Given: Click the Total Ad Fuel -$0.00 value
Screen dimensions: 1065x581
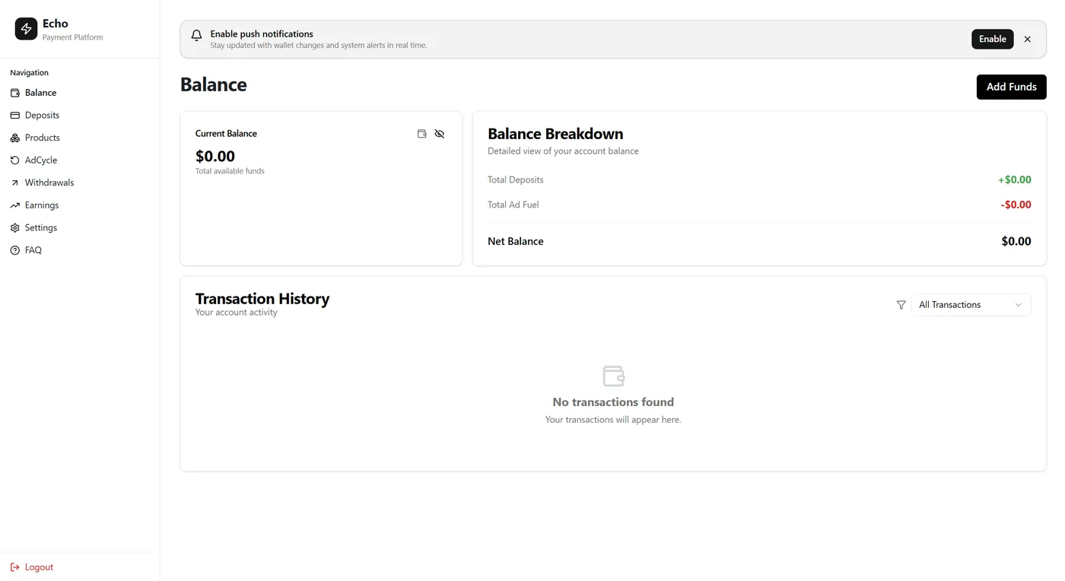Looking at the screenshot, I should click(1016, 205).
